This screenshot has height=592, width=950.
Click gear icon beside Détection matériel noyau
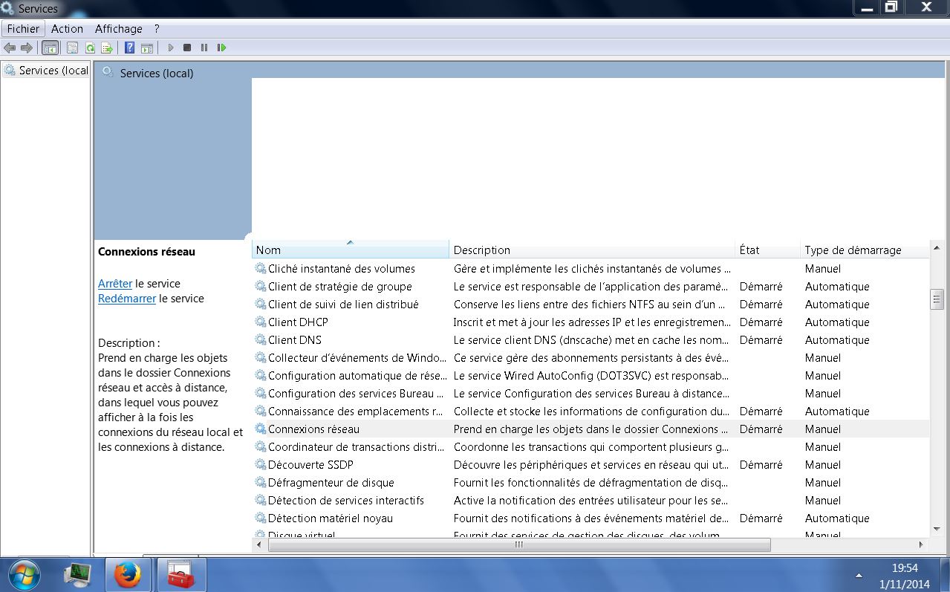tap(261, 518)
